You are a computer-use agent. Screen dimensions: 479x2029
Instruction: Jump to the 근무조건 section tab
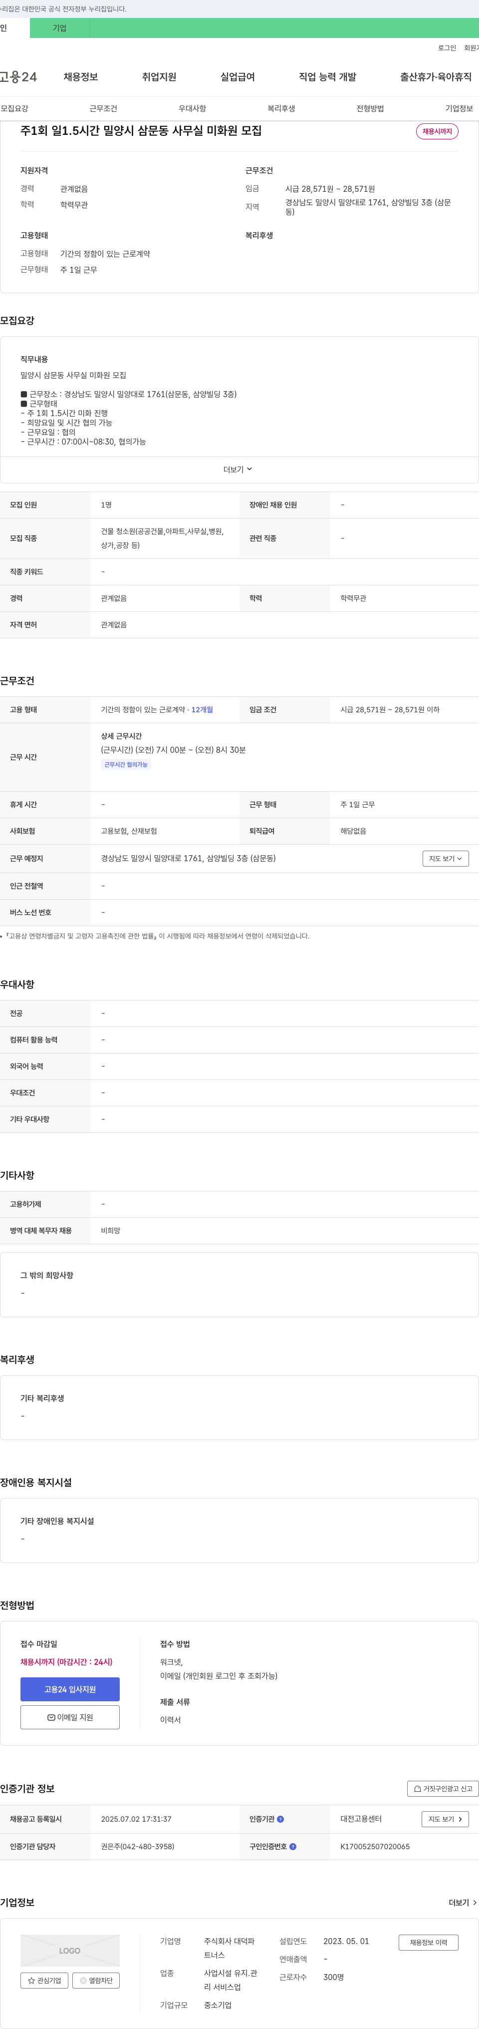103,109
